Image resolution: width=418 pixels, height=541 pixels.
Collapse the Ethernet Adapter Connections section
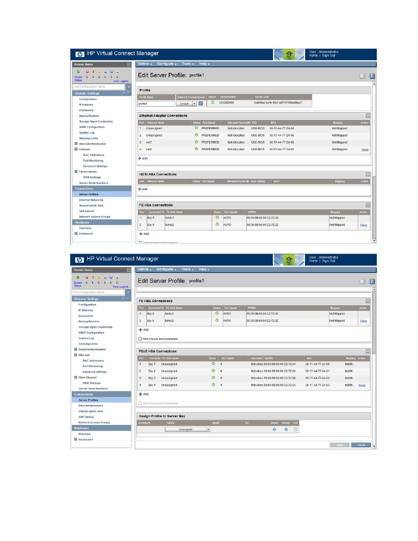(368, 116)
